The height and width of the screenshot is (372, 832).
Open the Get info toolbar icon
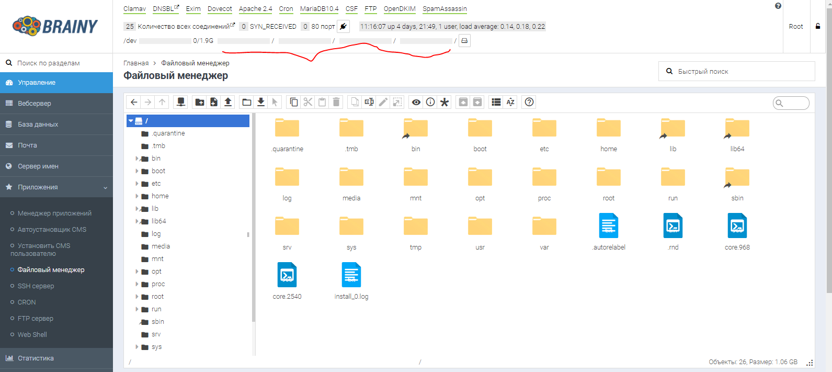click(430, 102)
